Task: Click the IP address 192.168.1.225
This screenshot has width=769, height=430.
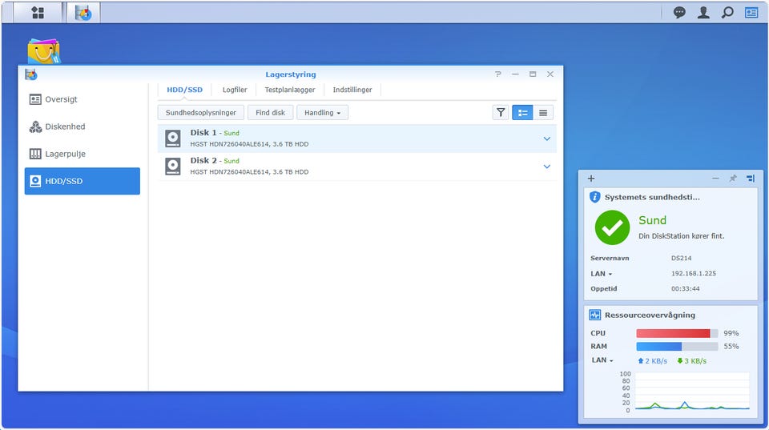Action: point(694,274)
